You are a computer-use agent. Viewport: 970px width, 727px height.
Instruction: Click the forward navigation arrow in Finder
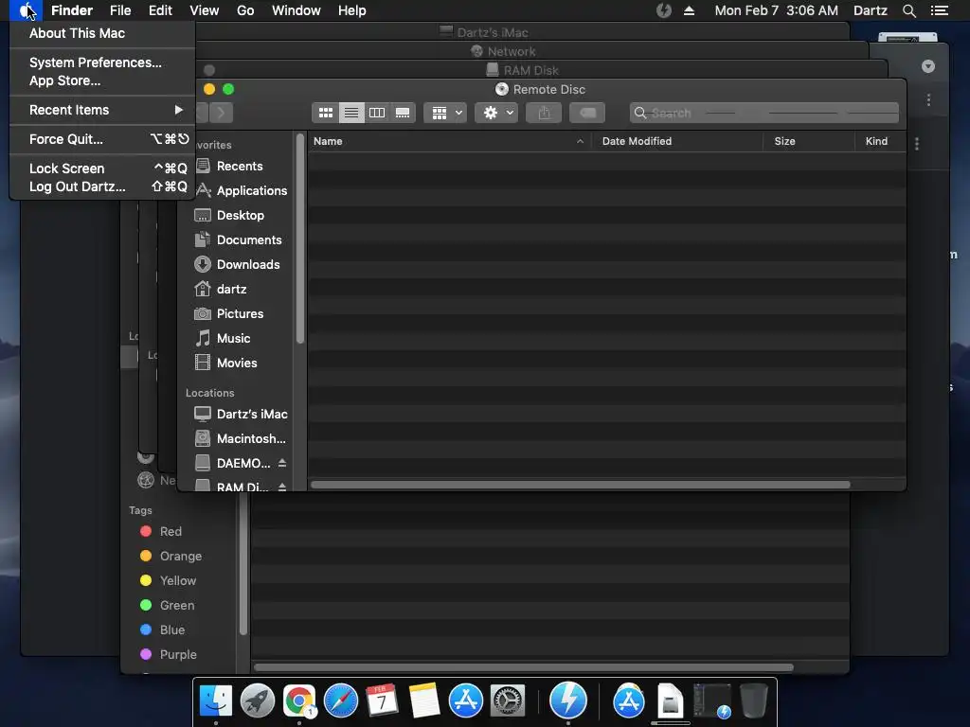pos(221,113)
